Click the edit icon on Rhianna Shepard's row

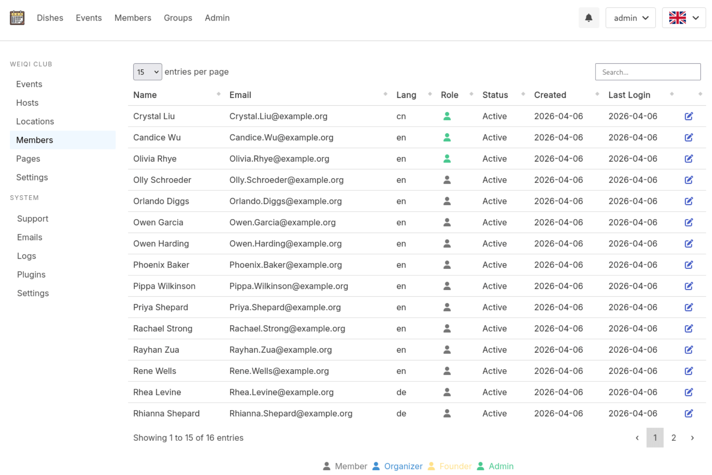[x=689, y=413]
